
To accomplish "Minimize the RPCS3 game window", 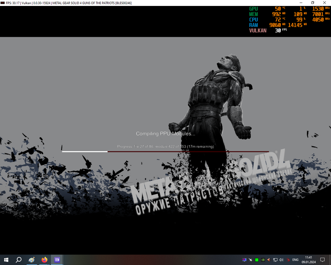I will pos(301,3).
